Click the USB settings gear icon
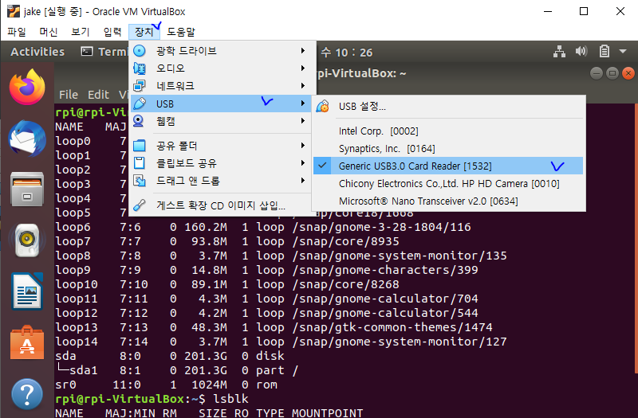 [323, 107]
